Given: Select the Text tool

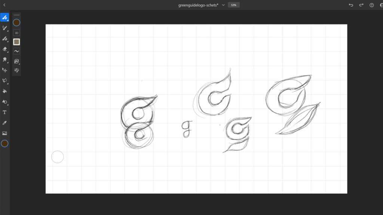Looking at the screenshot, I should tap(5, 112).
